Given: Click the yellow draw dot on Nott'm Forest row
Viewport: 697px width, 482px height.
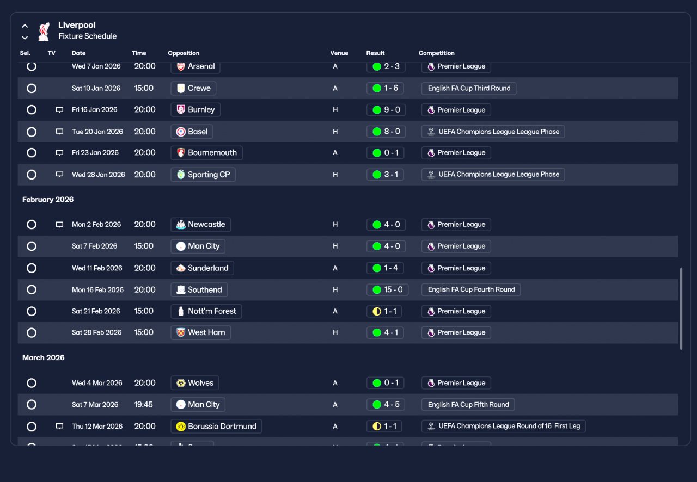Looking at the screenshot, I should 377,312.
